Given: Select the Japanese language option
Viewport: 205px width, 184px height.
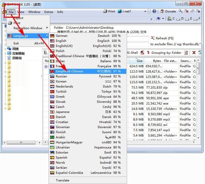Looking at the screenshot, I should click(x=88, y=112).
